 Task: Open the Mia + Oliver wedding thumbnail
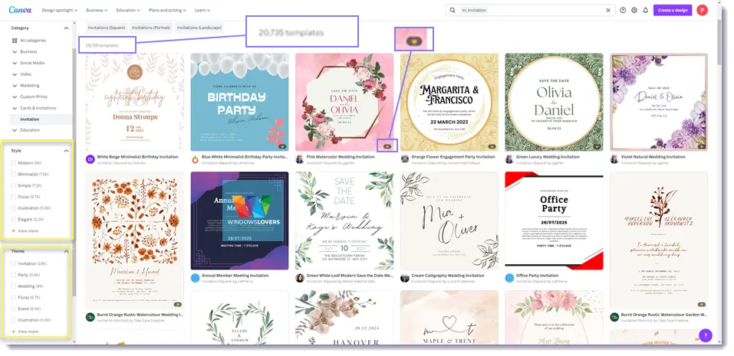click(449, 220)
